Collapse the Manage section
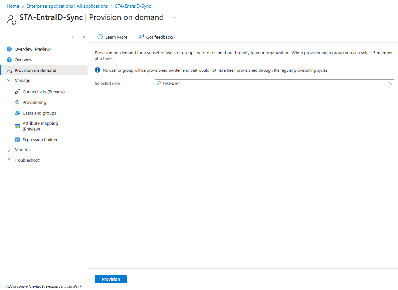Viewport: 398px width, 290px height. [x=9, y=80]
